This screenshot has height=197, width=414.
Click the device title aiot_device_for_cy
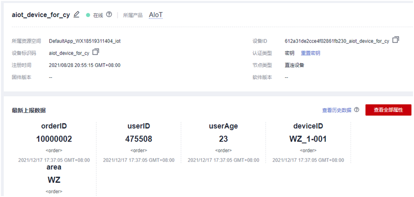tap(41, 15)
